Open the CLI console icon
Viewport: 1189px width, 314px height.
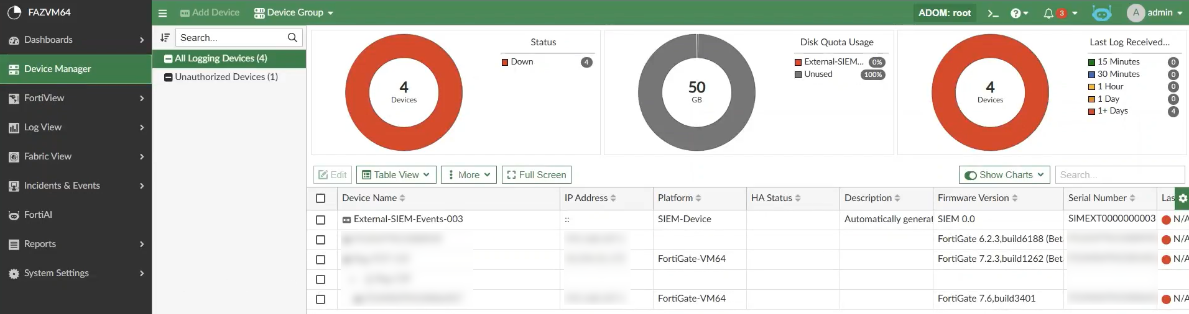[993, 13]
